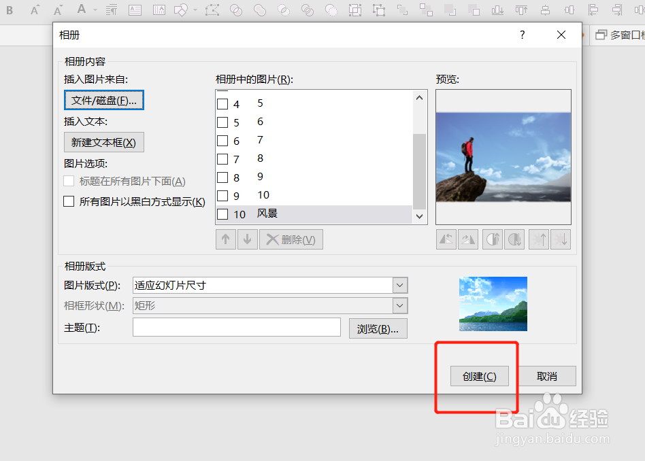Click the Decrease Font Size icon
This screenshot has height=461, width=645.
pyautogui.click(x=57, y=10)
